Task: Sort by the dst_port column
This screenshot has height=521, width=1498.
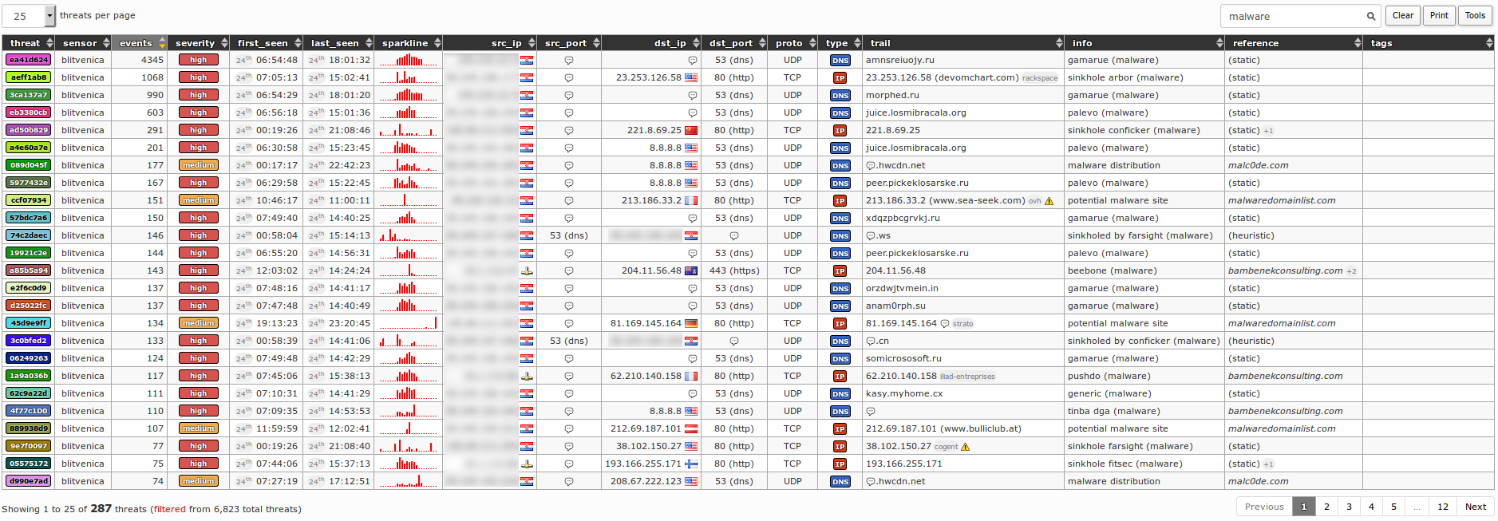Action: pos(734,43)
